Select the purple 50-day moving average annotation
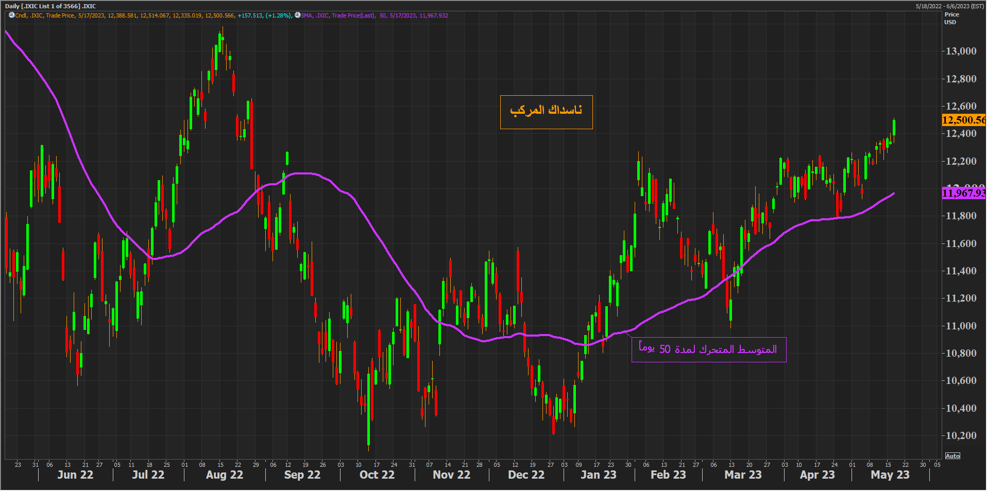The image size is (987, 491). point(708,349)
